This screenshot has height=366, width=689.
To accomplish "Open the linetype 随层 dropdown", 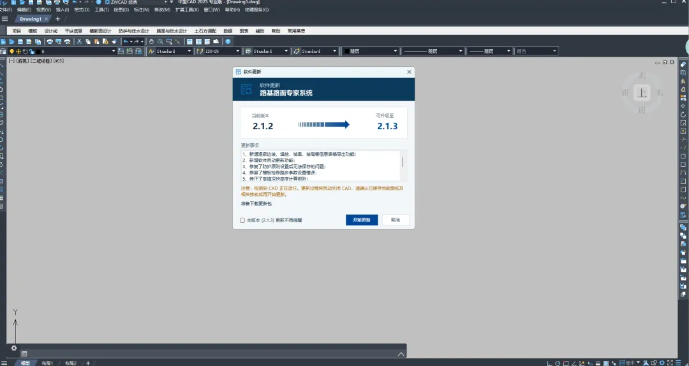I will [461, 52].
